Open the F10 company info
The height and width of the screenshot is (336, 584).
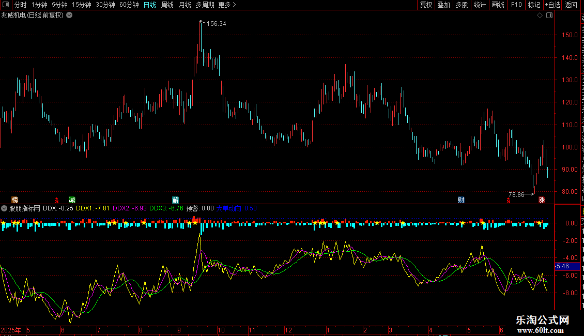pos(516,5)
